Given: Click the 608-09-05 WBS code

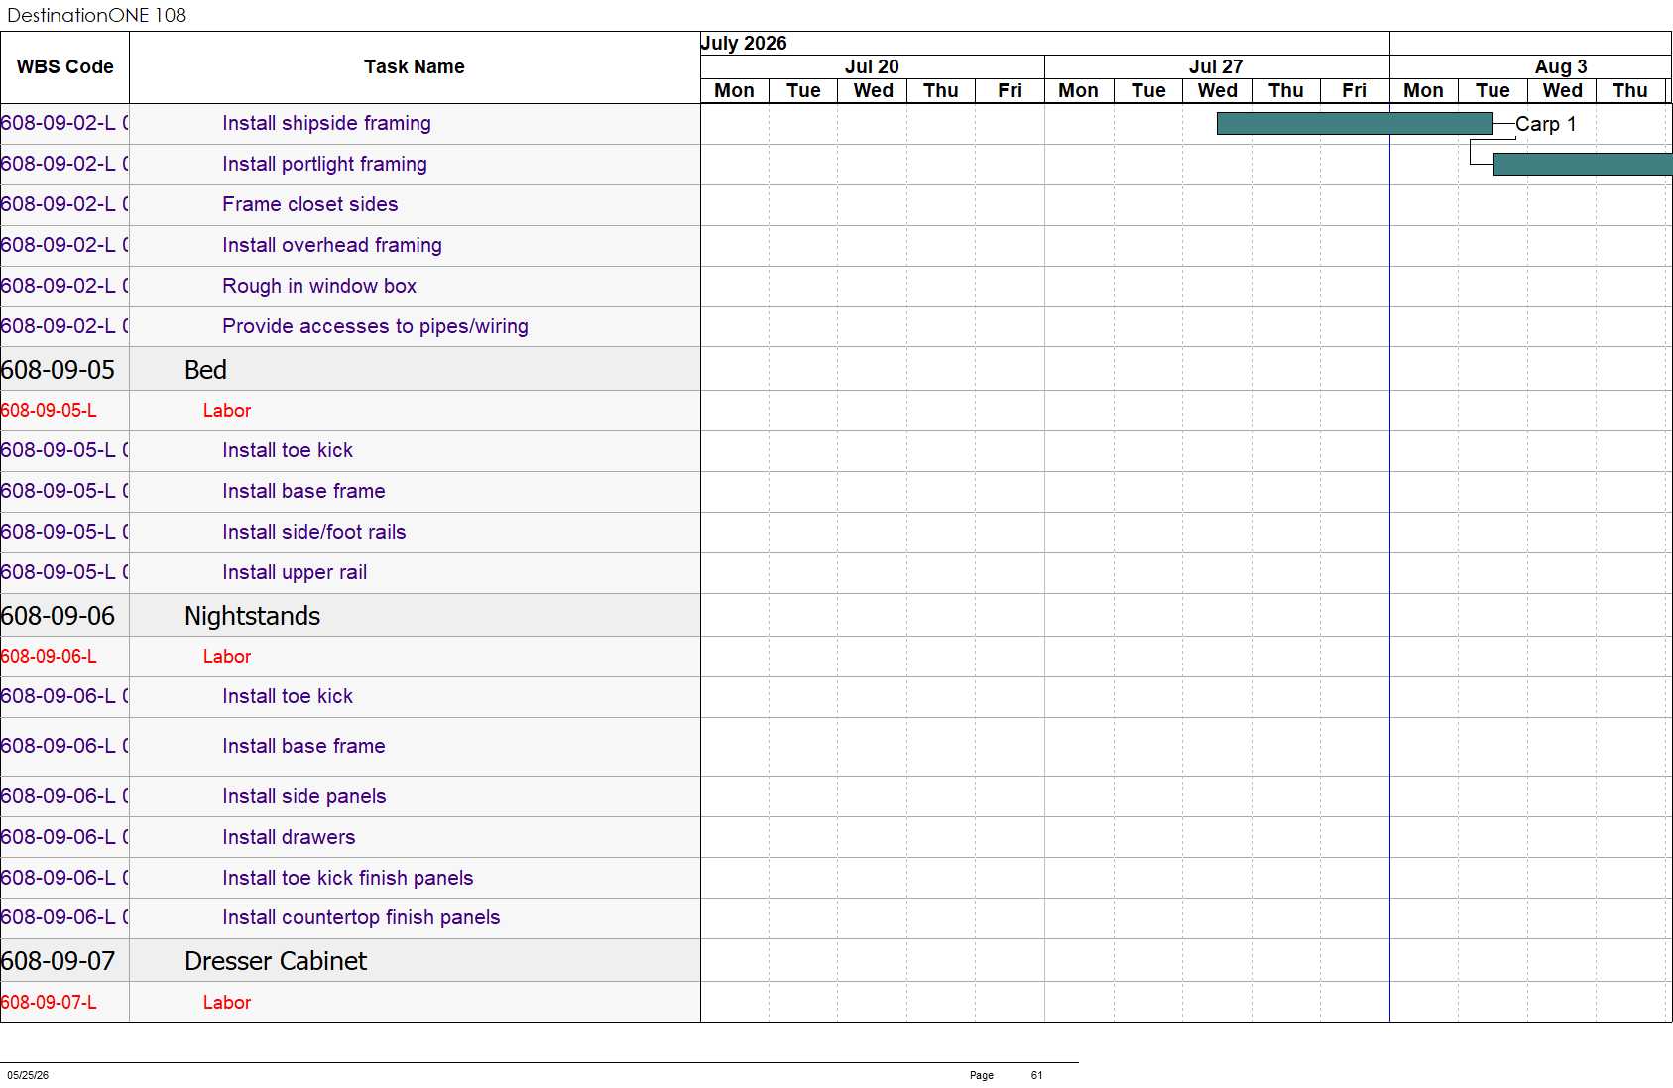Looking at the screenshot, I should click(x=59, y=370).
